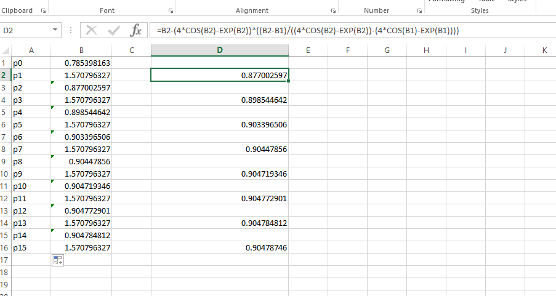Image resolution: width=556 pixels, height=296 pixels.
Task: Select column D header
Action: 220,50
